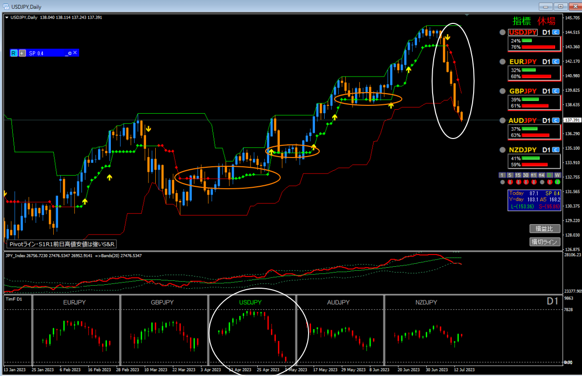Click the 損切ライン button
This screenshot has width=582, height=376.
544,242
